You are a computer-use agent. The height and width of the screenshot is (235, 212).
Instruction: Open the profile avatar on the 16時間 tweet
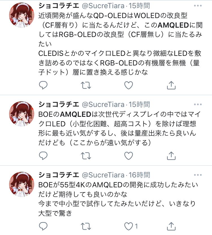[x=21, y=184]
